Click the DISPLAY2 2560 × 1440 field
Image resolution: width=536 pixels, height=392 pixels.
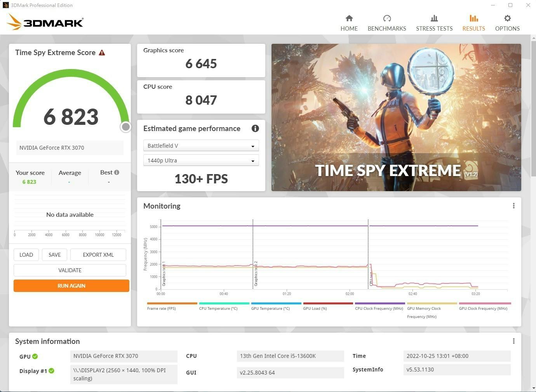click(x=124, y=374)
